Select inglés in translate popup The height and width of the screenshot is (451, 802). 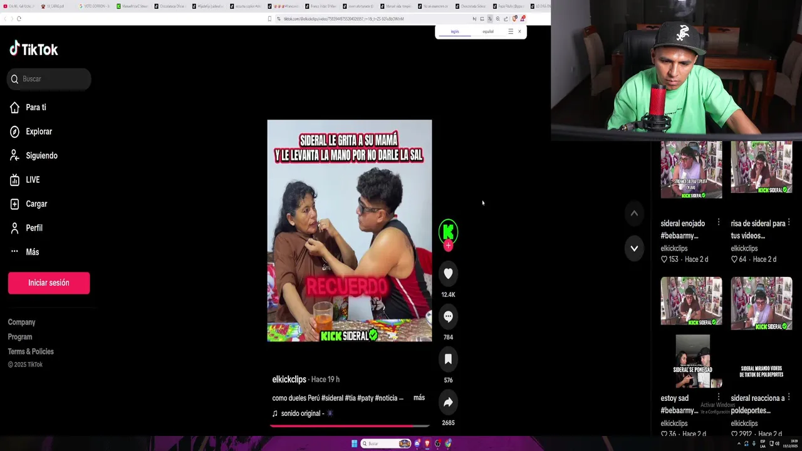tap(455, 31)
